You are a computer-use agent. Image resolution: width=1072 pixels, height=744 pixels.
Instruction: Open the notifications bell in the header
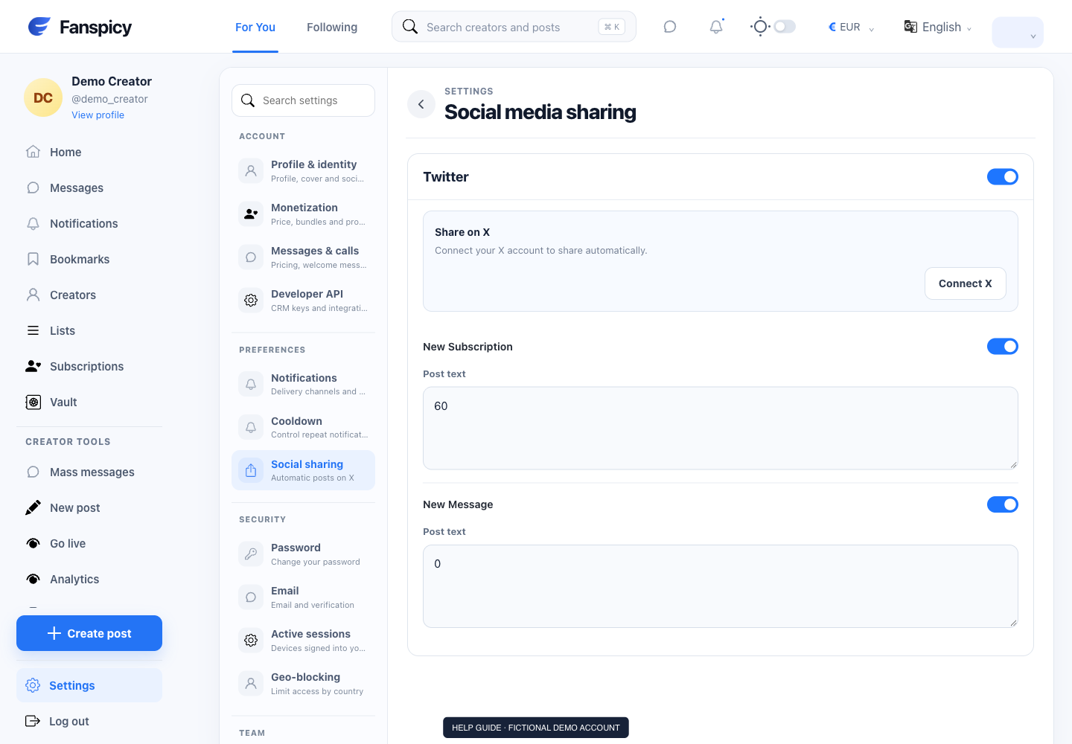pos(716,27)
